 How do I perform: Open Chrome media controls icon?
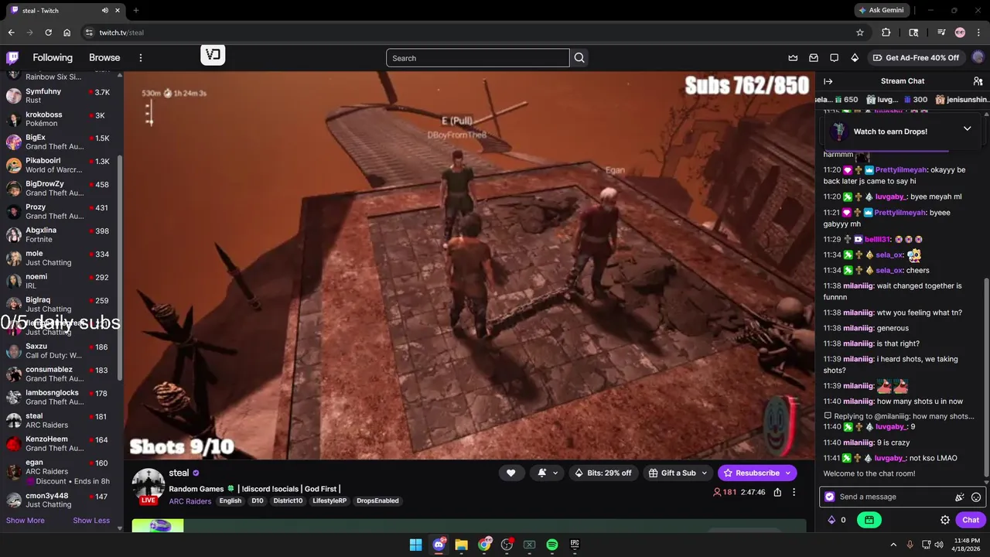tap(941, 32)
